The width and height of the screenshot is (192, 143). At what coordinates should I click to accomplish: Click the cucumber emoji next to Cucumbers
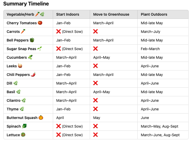(x=30, y=57)
